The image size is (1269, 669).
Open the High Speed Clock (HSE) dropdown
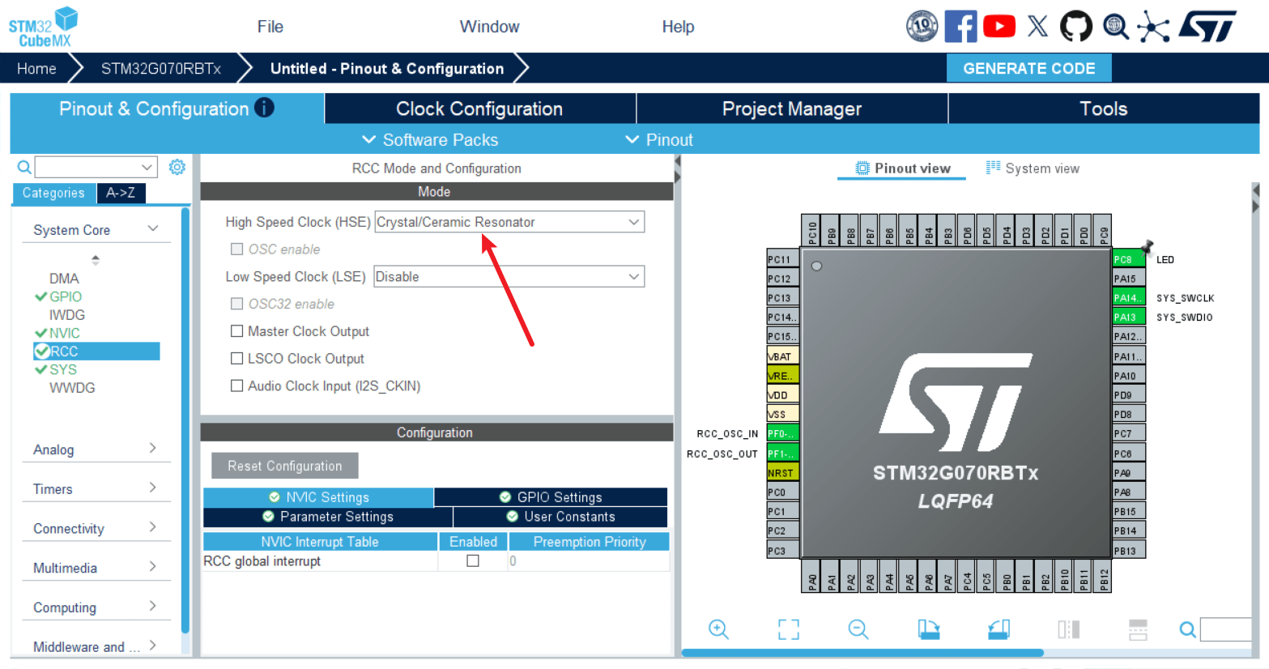pos(509,222)
